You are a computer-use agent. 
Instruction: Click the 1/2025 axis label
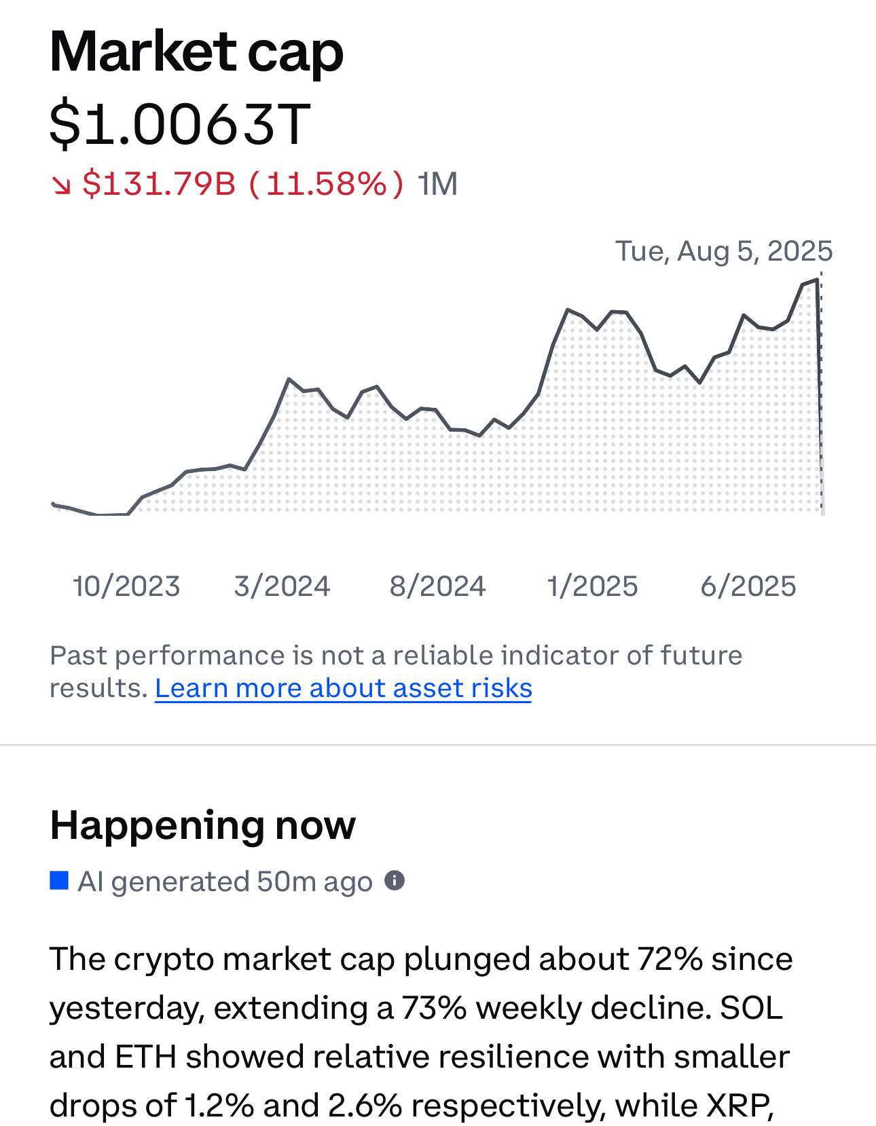point(593,586)
